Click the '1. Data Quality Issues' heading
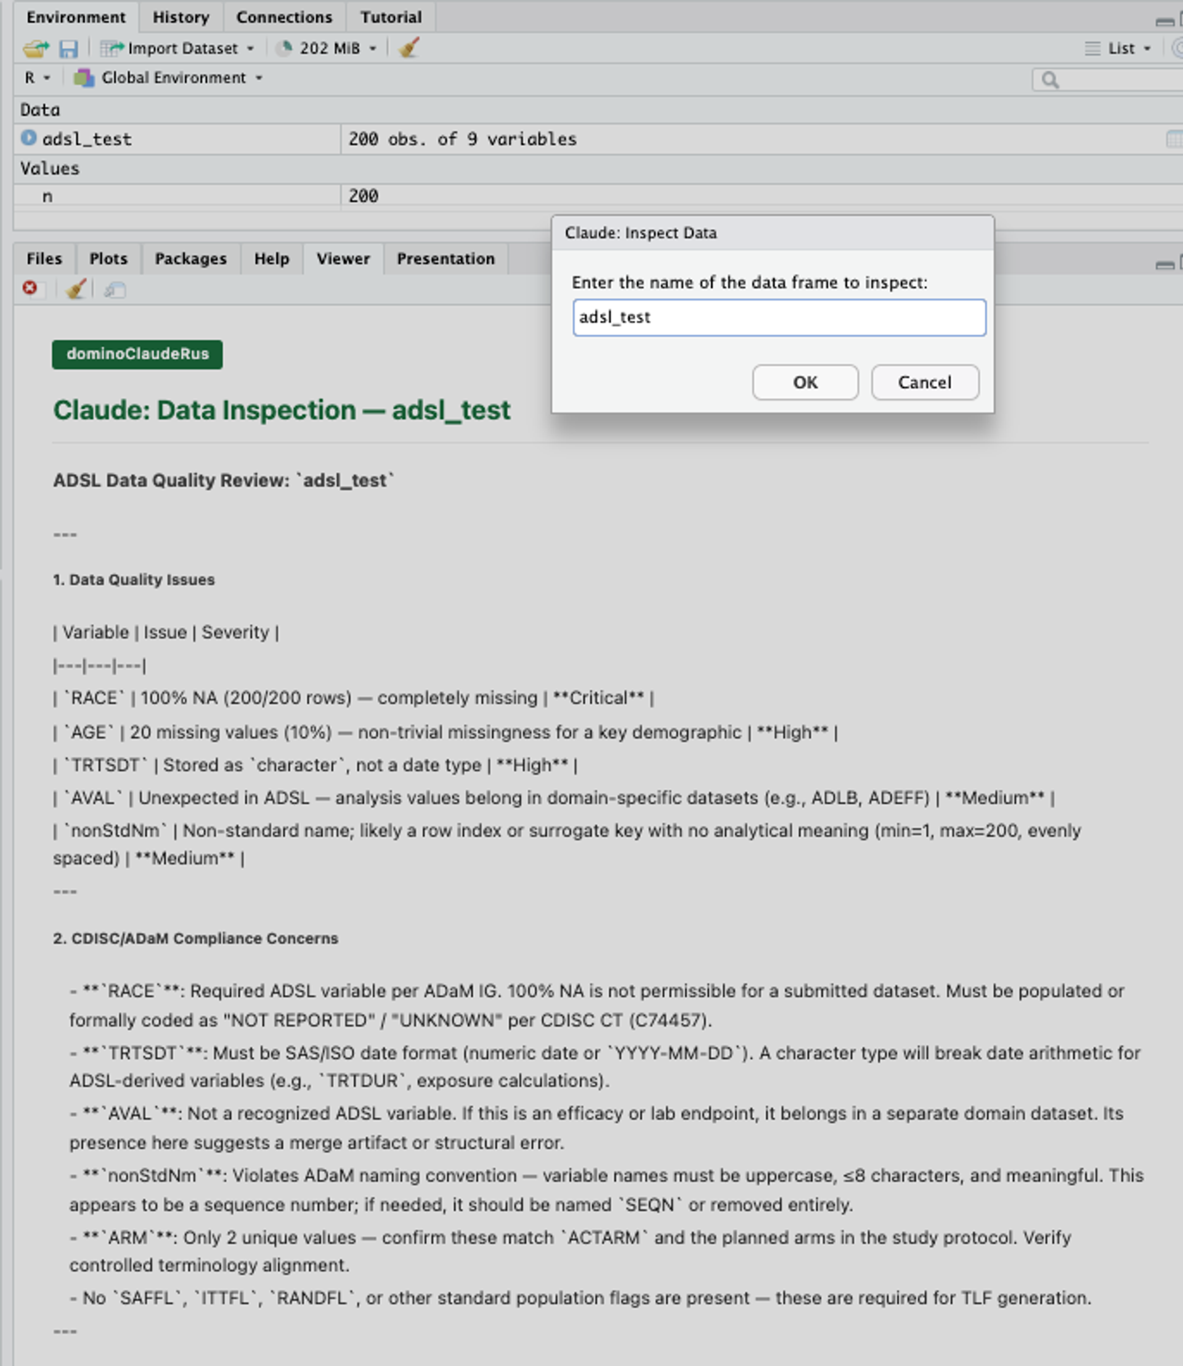 pyautogui.click(x=134, y=580)
